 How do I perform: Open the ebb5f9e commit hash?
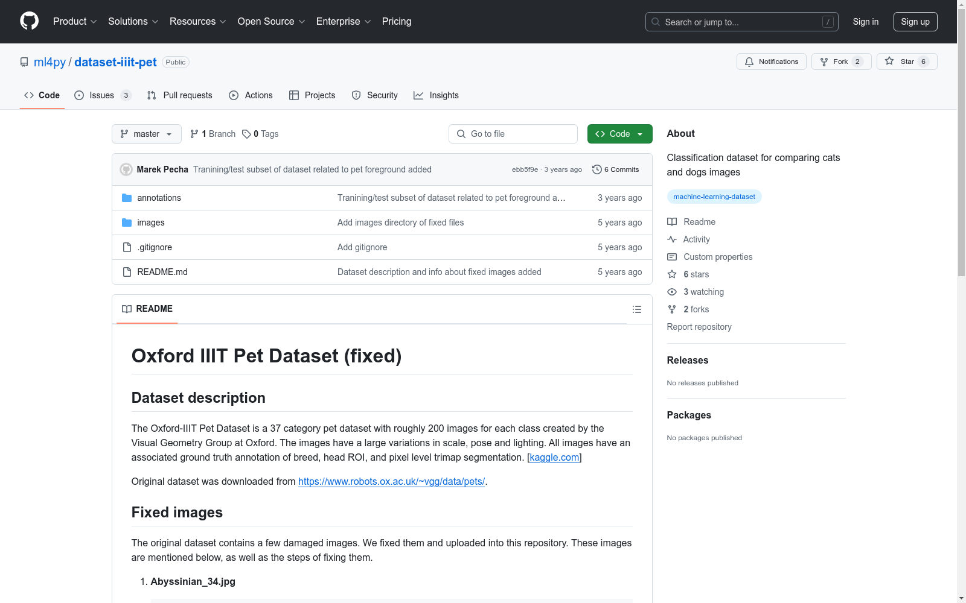click(x=525, y=169)
